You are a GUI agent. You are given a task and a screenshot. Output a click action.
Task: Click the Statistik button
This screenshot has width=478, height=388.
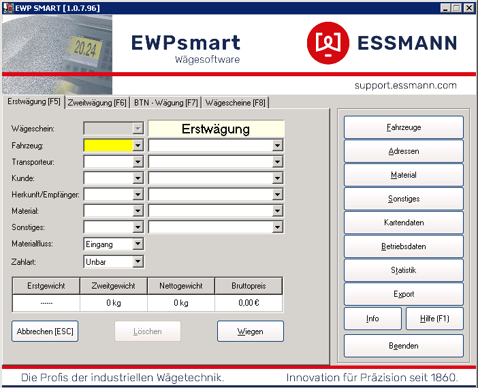403,270
